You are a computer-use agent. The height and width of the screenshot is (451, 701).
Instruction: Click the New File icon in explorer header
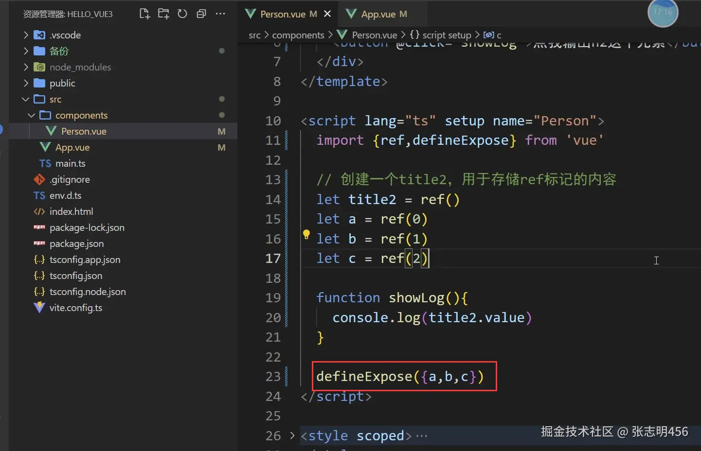click(144, 14)
